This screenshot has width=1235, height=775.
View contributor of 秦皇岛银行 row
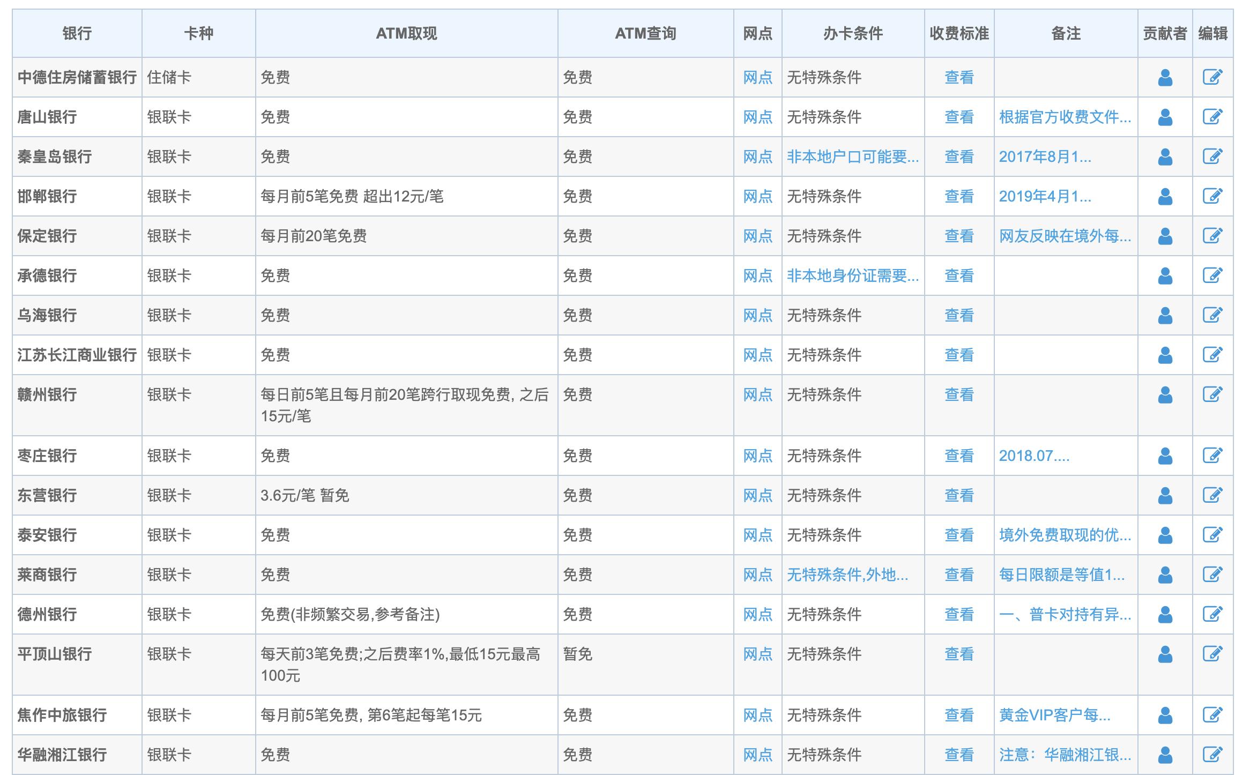1165,157
